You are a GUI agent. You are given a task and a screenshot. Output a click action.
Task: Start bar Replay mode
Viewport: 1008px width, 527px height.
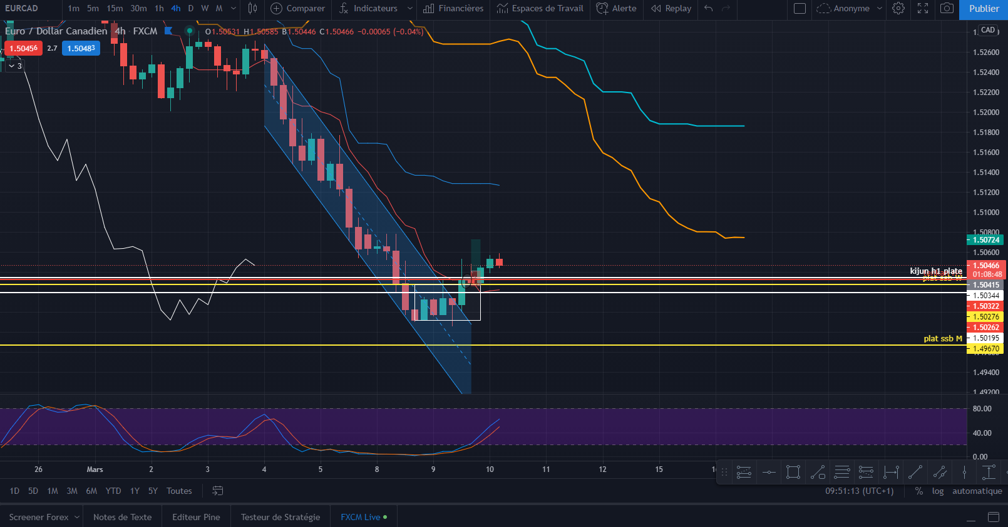pyautogui.click(x=671, y=9)
